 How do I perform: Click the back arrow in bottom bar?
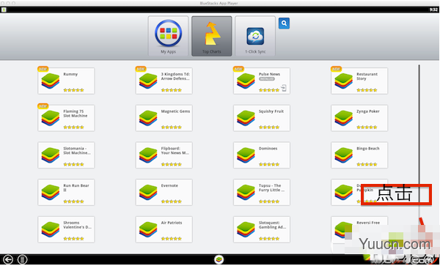pos(7,259)
